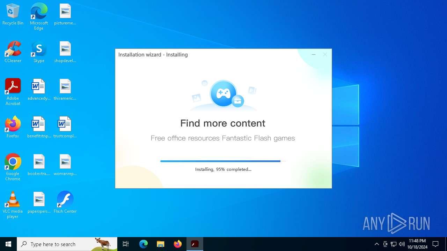Select the pictureme... image file on desktop
This screenshot has height=251, width=447.
(x=65, y=15)
